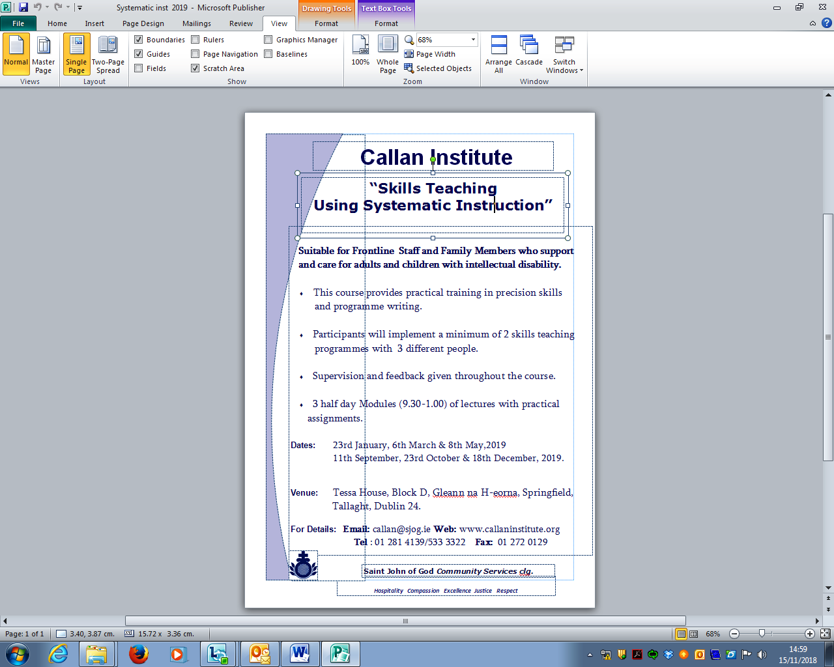Open Publisher Help question mark icon
The image size is (834, 667).
826,23
